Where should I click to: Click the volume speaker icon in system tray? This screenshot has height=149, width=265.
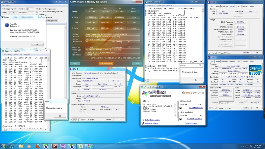[244, 146]
